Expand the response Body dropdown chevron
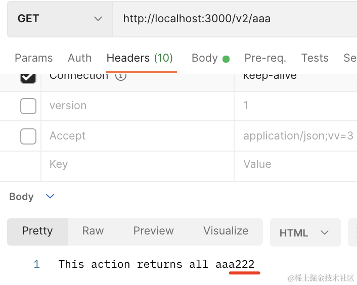357x285 pixels. point(50,197)
